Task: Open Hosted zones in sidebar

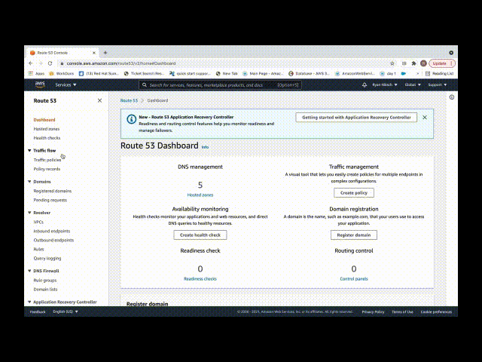Action: pyautogui.click(x=47, y=129)
